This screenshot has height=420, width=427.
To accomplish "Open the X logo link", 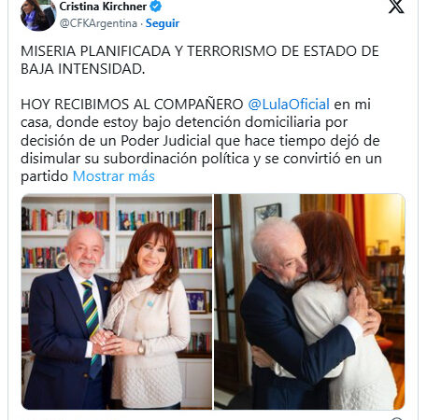I will 396,7.
